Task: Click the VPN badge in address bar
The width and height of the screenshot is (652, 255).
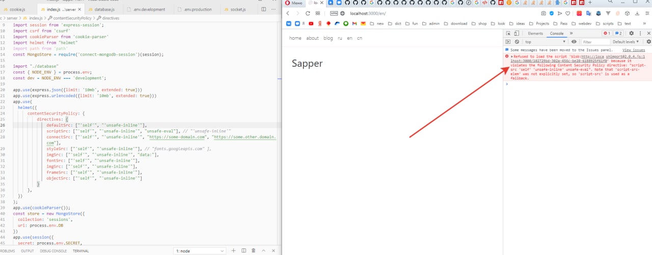Action: pos(334,13)
